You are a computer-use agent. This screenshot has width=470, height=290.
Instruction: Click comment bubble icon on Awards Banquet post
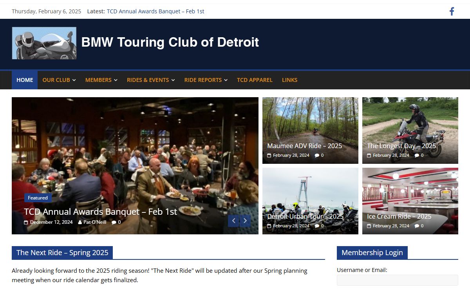tap(114, 222)
